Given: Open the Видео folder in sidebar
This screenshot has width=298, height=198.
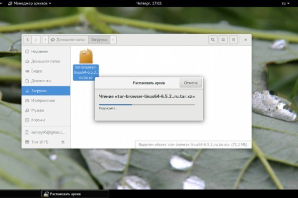Looking at the screenshot, I should click(36, 71).
